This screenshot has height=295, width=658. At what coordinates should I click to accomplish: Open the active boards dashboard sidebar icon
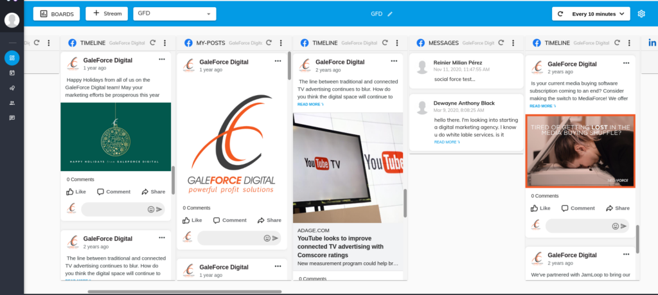click(x=12, y=57)
